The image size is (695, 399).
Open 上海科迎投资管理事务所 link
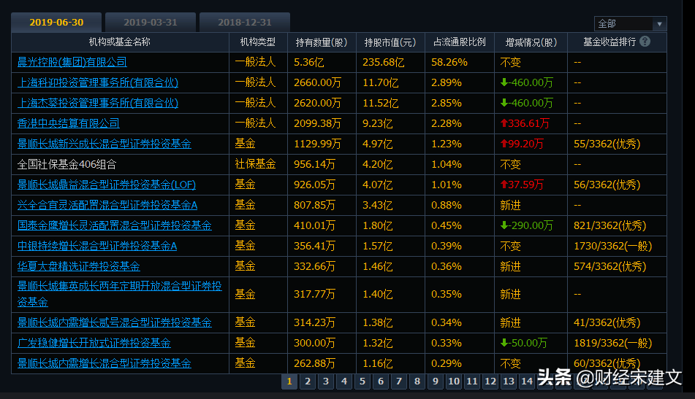[97, 82]
